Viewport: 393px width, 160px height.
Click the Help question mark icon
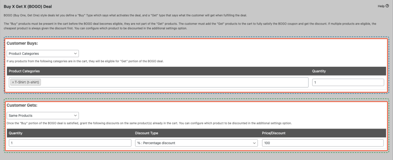387,6
